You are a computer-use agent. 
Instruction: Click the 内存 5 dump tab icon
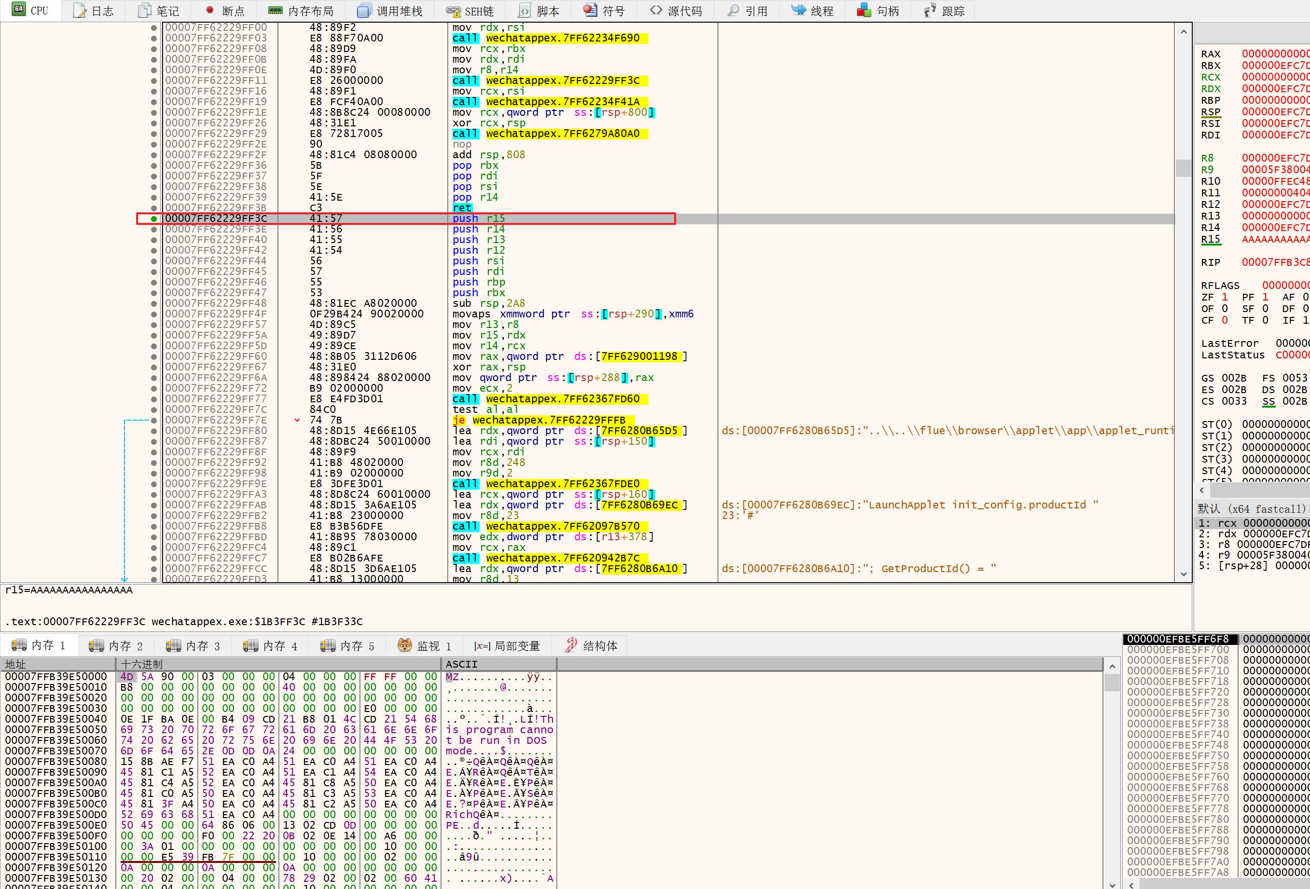(x=328, y=645)
